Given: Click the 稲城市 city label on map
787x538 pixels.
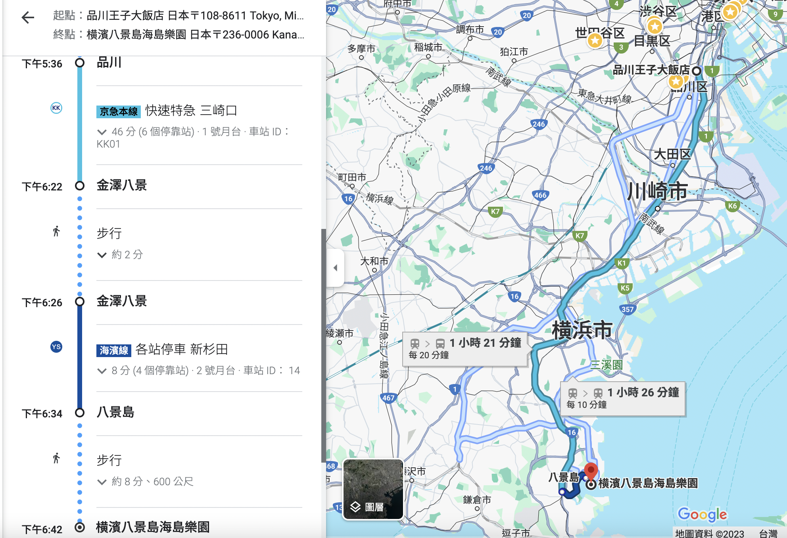Looking at the screenshot, I should coord(428,47).
